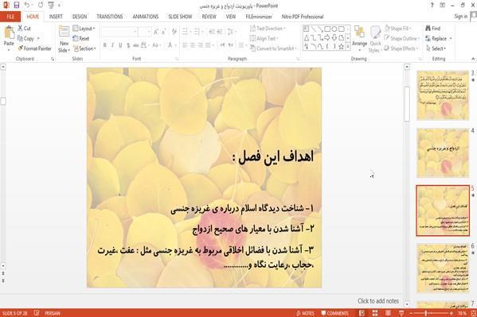Toggle Strikethrough formatting
477x317 pixels.
coord(135,45)
